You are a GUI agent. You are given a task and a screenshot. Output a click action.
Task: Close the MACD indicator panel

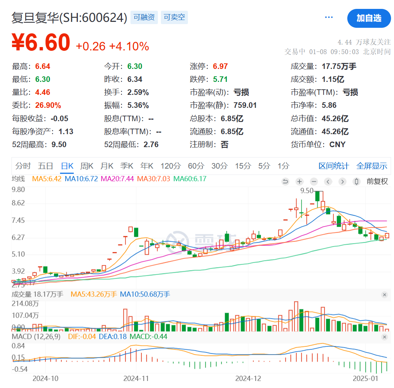point(384,337)
